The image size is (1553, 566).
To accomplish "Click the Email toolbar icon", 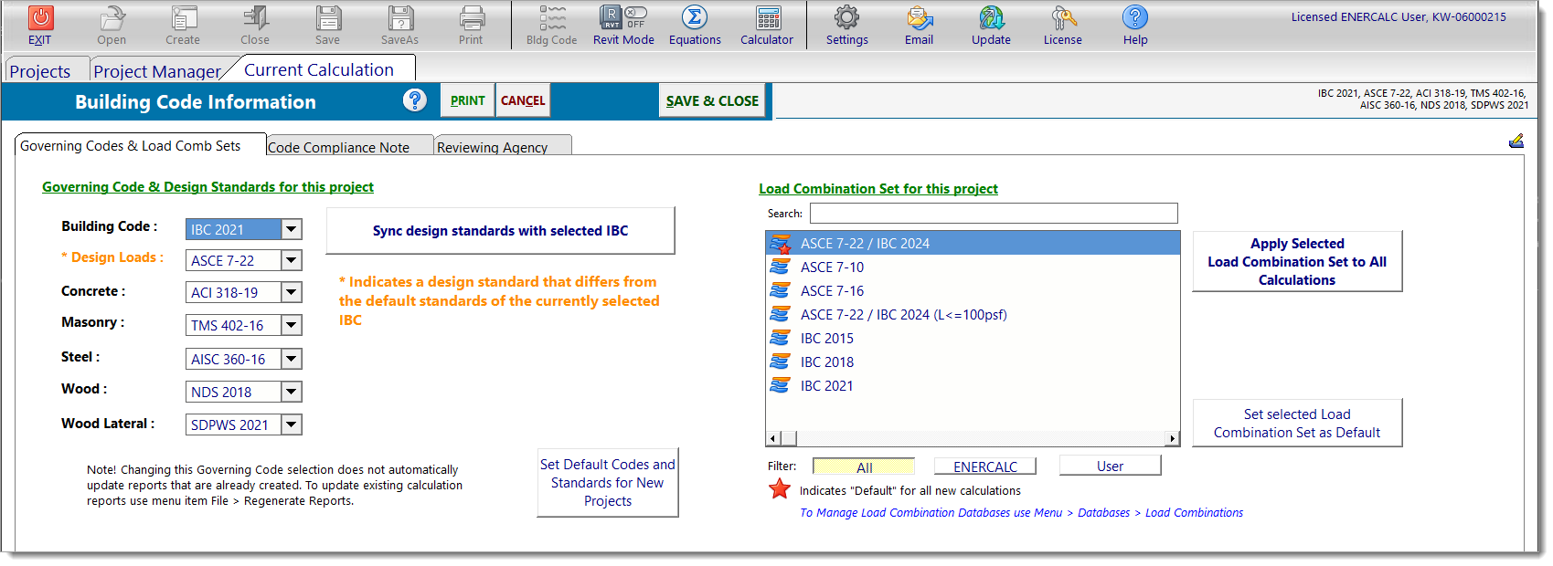I will click(x=920, y=17).
